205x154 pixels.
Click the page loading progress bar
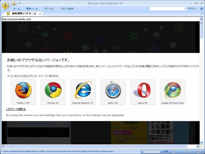point(152,152)
